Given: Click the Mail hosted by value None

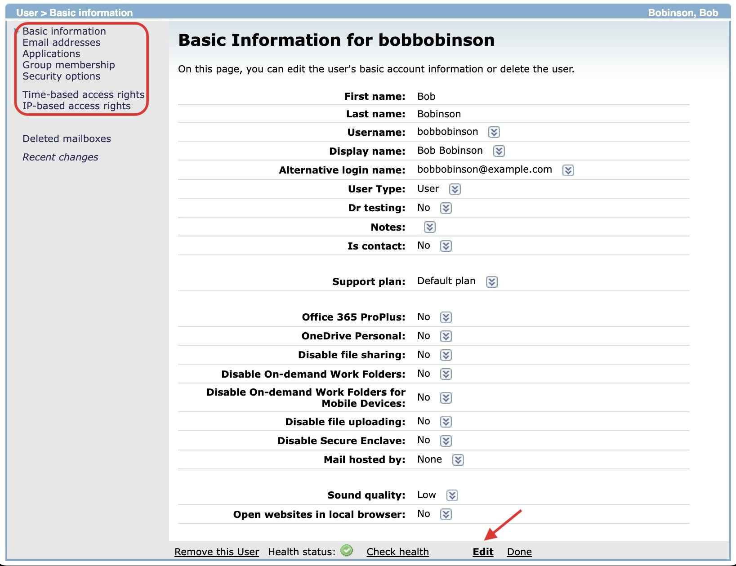Looking at the screenshot, I should click(x=430, y=459).
